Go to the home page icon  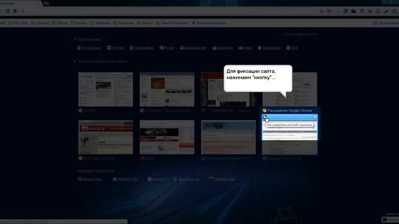pyautogui.click(x=15, y=11)
